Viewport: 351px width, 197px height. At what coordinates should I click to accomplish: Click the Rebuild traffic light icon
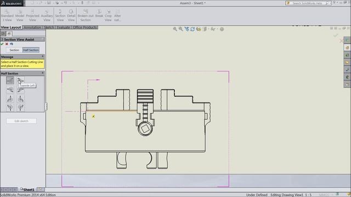pos(82,3)
